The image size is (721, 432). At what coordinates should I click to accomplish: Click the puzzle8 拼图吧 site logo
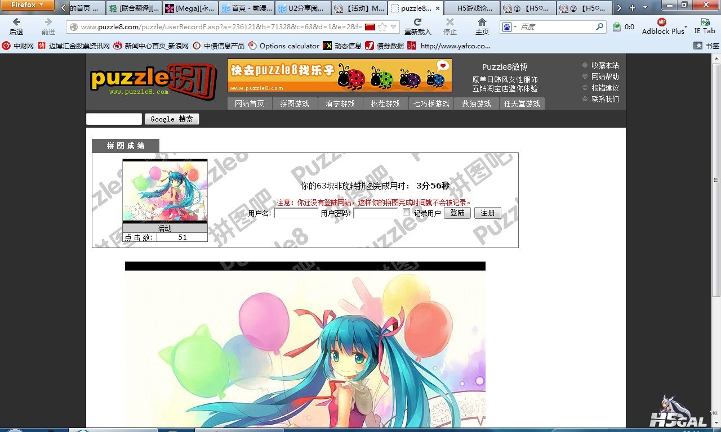[153, 80]
